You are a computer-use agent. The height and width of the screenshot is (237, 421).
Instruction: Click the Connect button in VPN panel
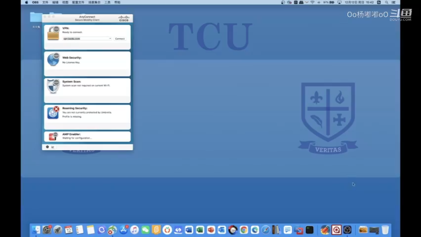(x=120, y=38)
